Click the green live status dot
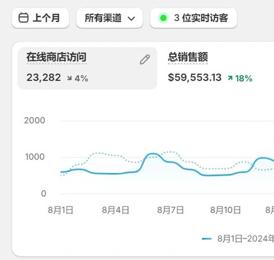274x260 pixels. (163, 18)
